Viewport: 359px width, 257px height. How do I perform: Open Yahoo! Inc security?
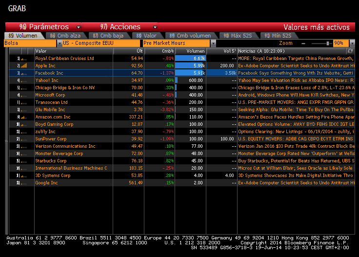click(47, 80)
